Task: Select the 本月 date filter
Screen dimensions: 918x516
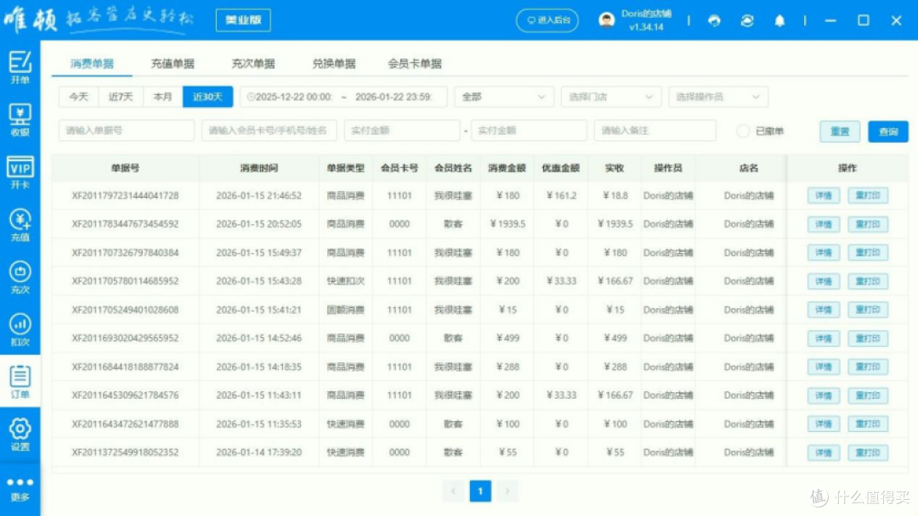Action: click(162, 97)
